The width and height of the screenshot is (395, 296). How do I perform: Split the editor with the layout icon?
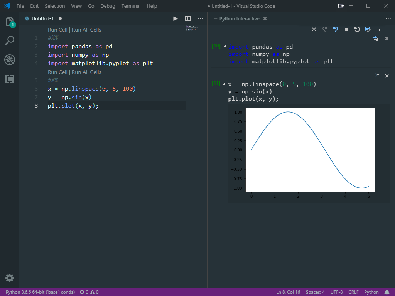[x=188, y=18]
